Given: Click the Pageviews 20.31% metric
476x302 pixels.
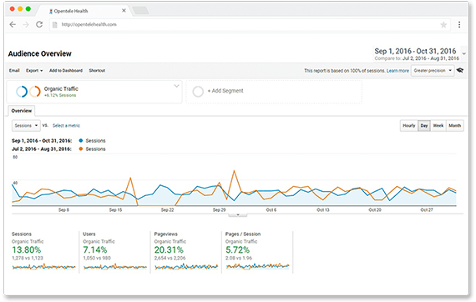Looking at the screenshot, I should 169,249.
